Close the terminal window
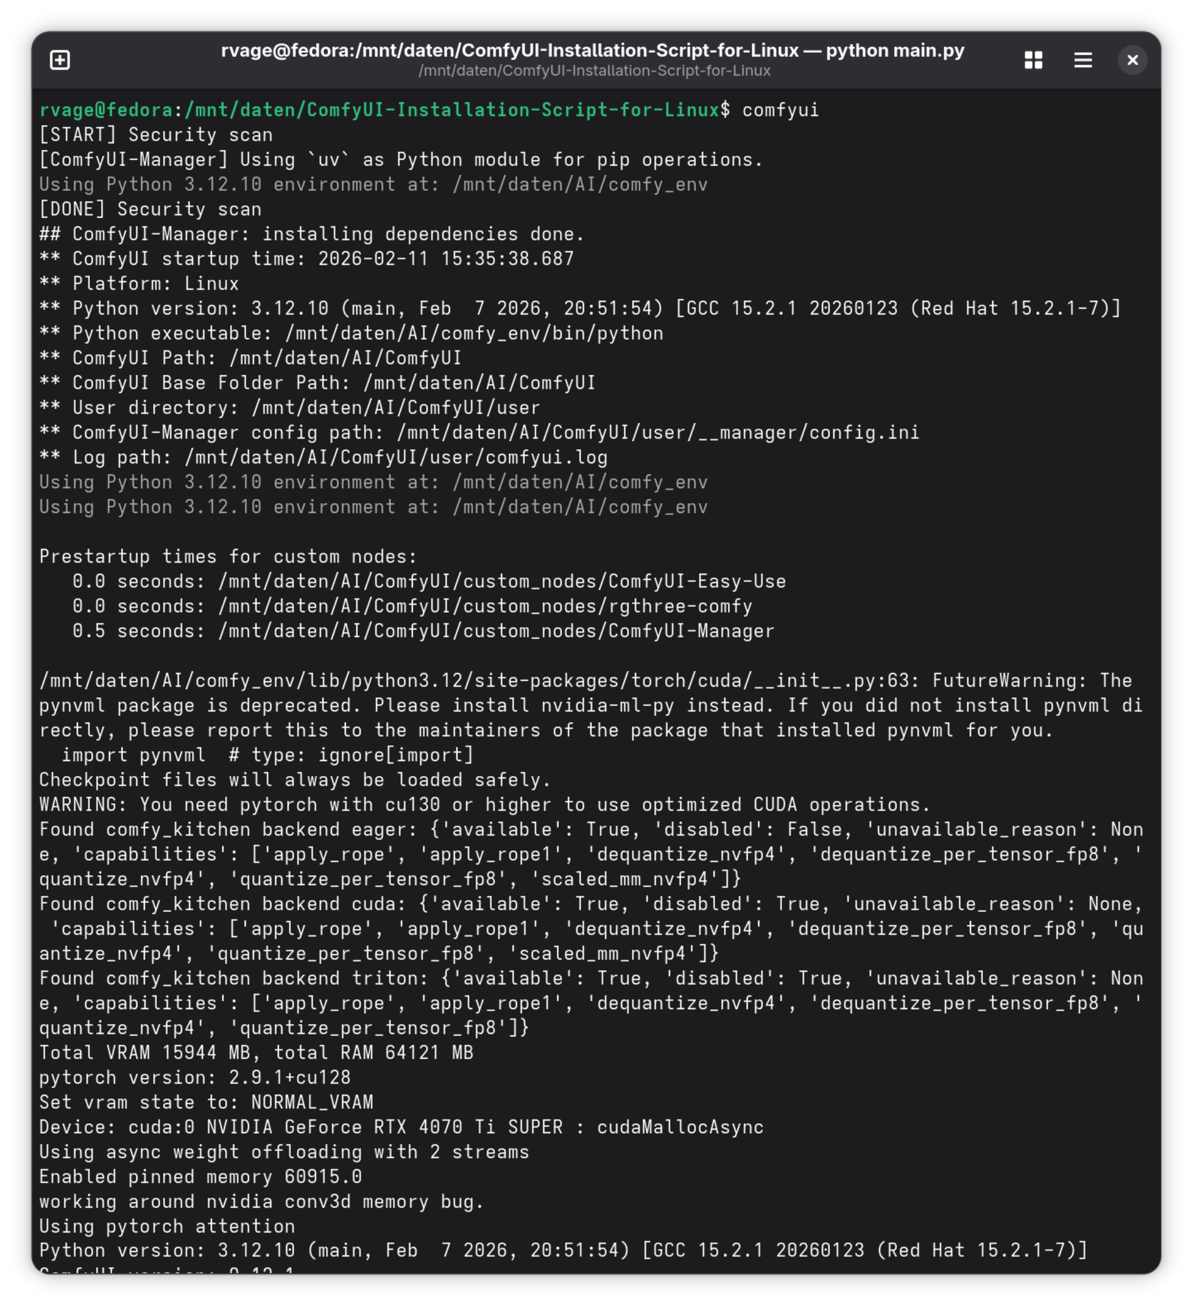Image resolution: width=1192 pixels, height=1305 pixels. point(1132,60)
